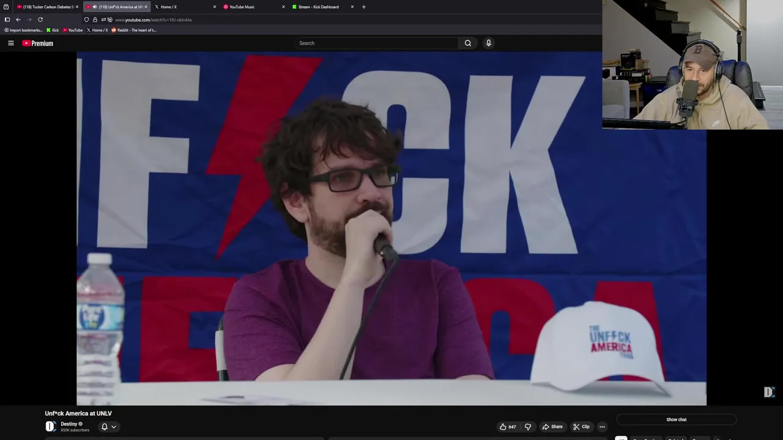Expand the notification bell dropdown

point(108,427)
